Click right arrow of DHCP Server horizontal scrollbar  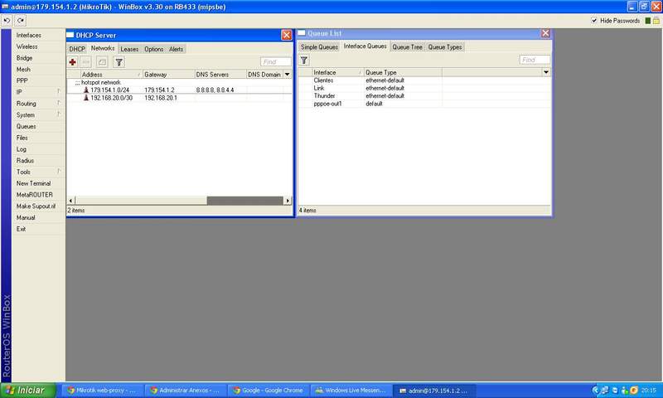(288, 201)
